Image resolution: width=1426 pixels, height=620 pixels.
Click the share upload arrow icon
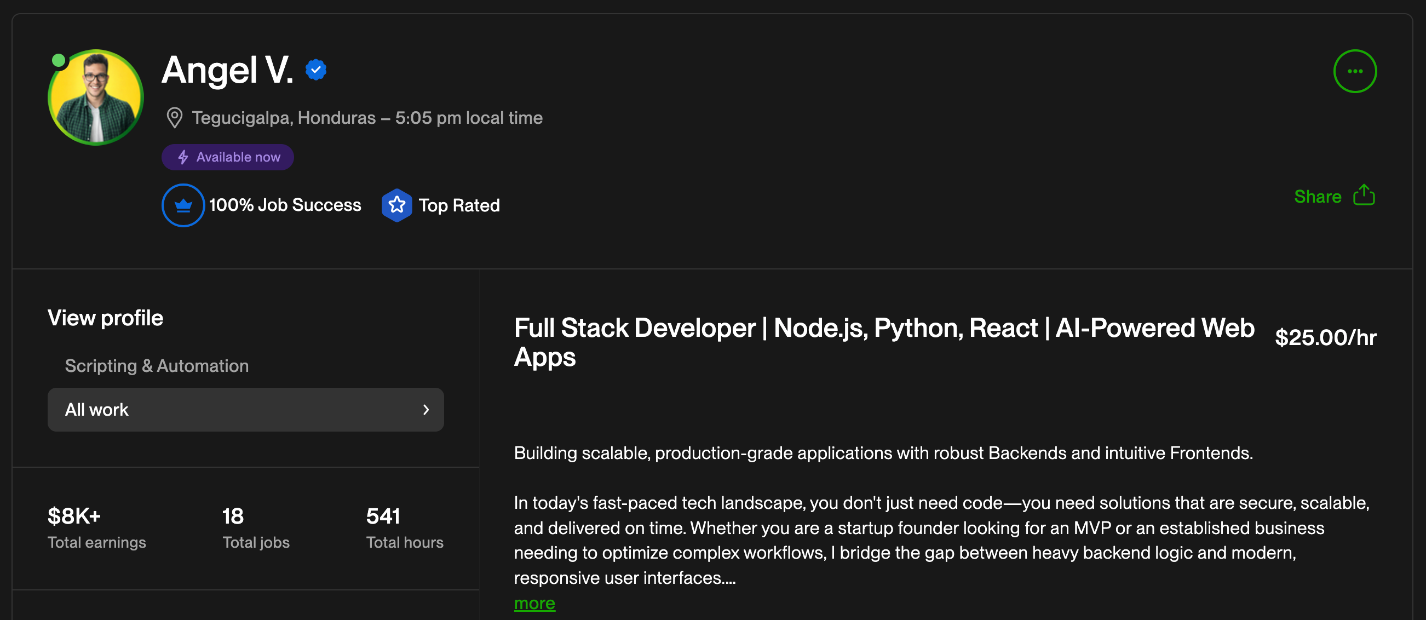[x=1364, y=195]
